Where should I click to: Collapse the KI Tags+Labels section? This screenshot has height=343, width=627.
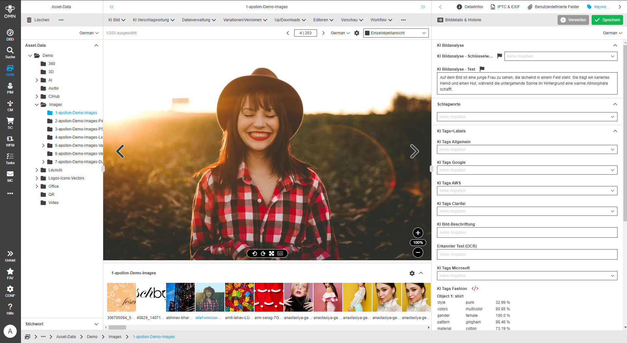[615, 131]
